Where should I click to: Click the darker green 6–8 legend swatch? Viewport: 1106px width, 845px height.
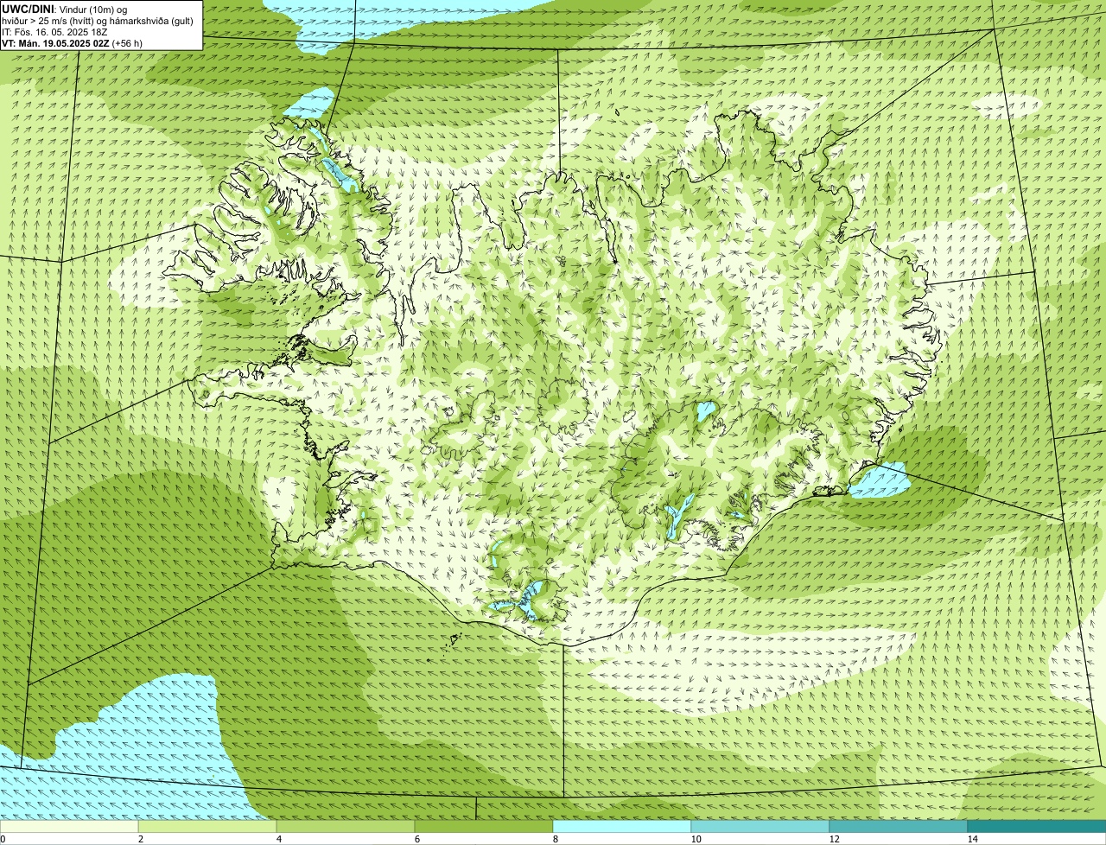click(484, 826)
